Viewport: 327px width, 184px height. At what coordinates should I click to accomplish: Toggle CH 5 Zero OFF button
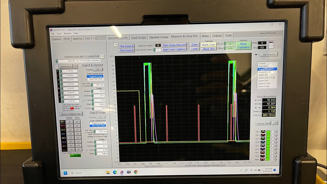tap(78, 138)
